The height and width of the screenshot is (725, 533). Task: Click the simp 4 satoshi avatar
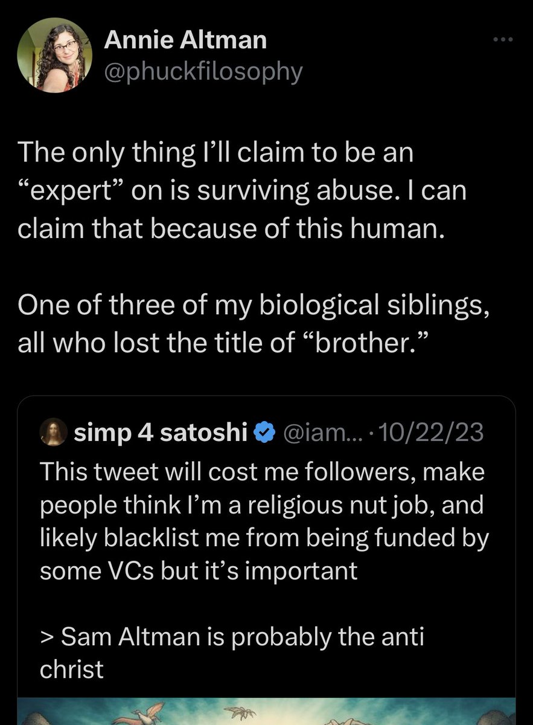coord(53,433)
